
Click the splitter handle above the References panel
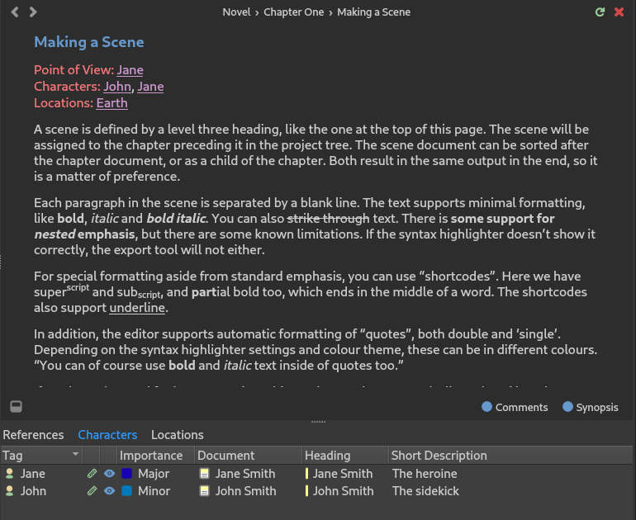pos(318,422)
